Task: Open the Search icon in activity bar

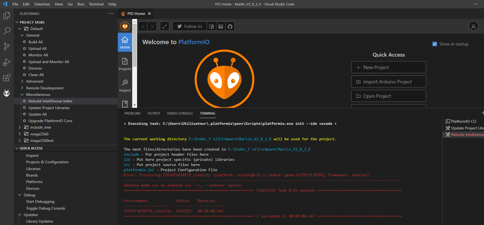Action: 7,31
